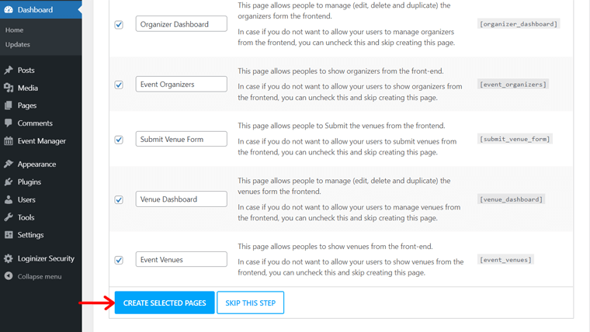Collapse the admin sidebar menu
590x332 pixels.
pos(39,276)
